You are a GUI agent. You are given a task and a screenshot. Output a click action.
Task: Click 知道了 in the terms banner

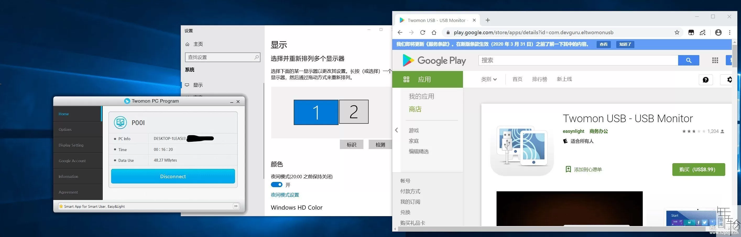pos(625,44)
